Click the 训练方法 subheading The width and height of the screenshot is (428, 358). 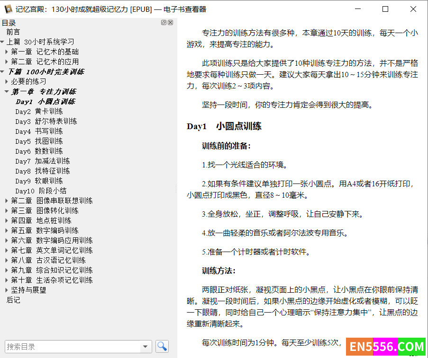coord(219,271)
